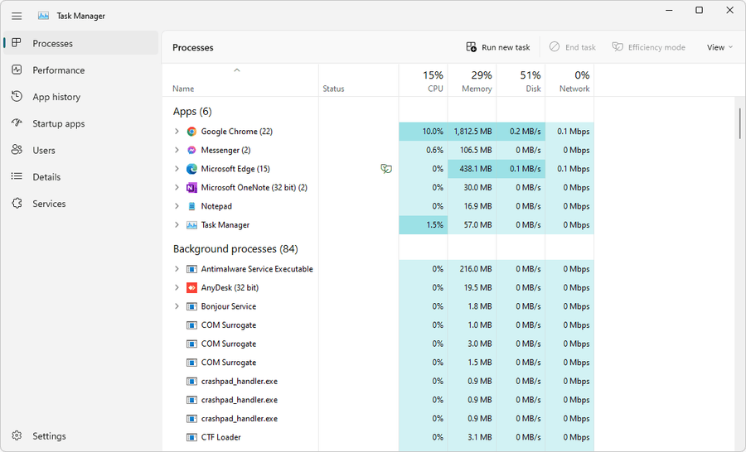Expand Antimalware Service Executable group

click(177, 268)
